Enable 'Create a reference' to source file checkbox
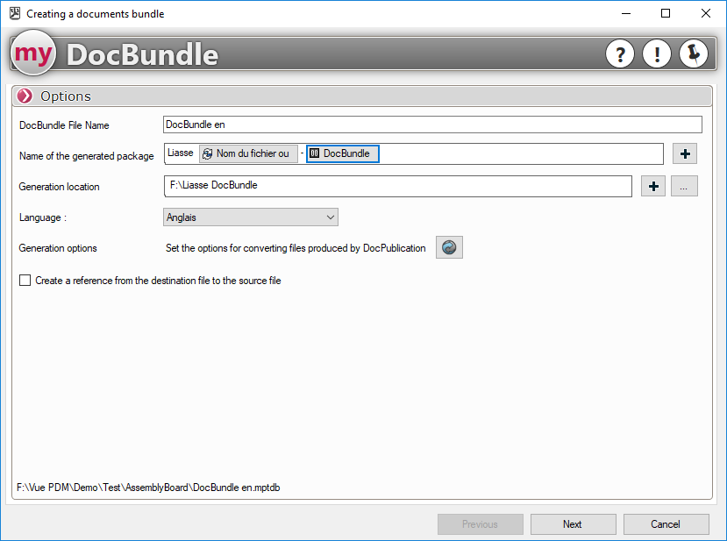The image size is (727, 541). [25, 281]
